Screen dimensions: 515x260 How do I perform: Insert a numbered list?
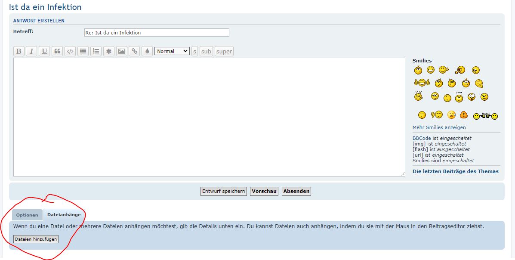pyautogui.click(x=96, y=51)
